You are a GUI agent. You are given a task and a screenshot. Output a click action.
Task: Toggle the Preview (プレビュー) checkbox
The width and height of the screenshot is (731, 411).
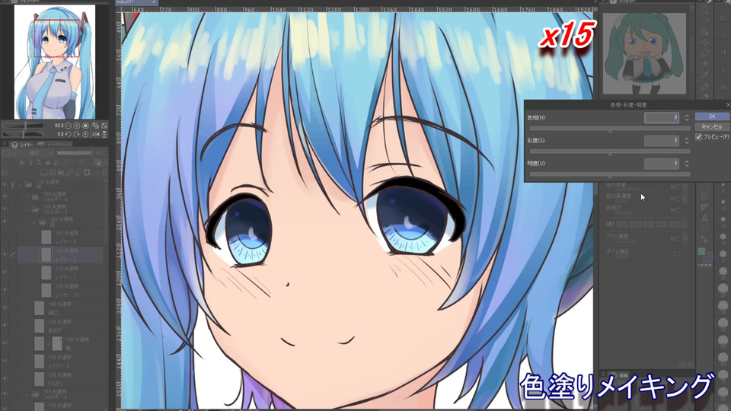[698, 136]
